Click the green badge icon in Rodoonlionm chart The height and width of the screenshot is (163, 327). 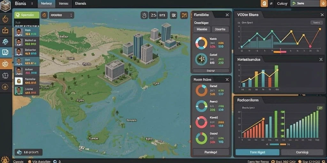(x=320, y=108)
